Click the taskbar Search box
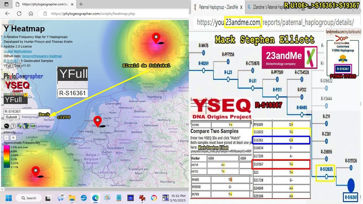Screen dimensions: 363x204 pos(29,198)
